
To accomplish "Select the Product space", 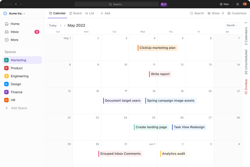I will pyautogui.click(x=22, y=68).
